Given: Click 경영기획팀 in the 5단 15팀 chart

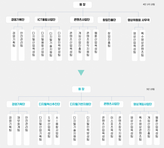Looking at the screenshot, I should 10,130.
